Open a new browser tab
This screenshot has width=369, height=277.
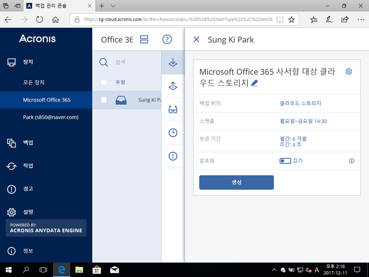101,6
